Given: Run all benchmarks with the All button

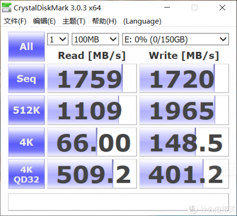Looking at the screenshot, I should coord(26,47).
